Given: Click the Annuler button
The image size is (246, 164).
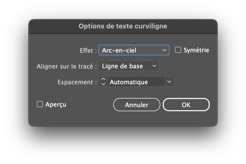Looking at the screenshot, I should click(137, 105).
